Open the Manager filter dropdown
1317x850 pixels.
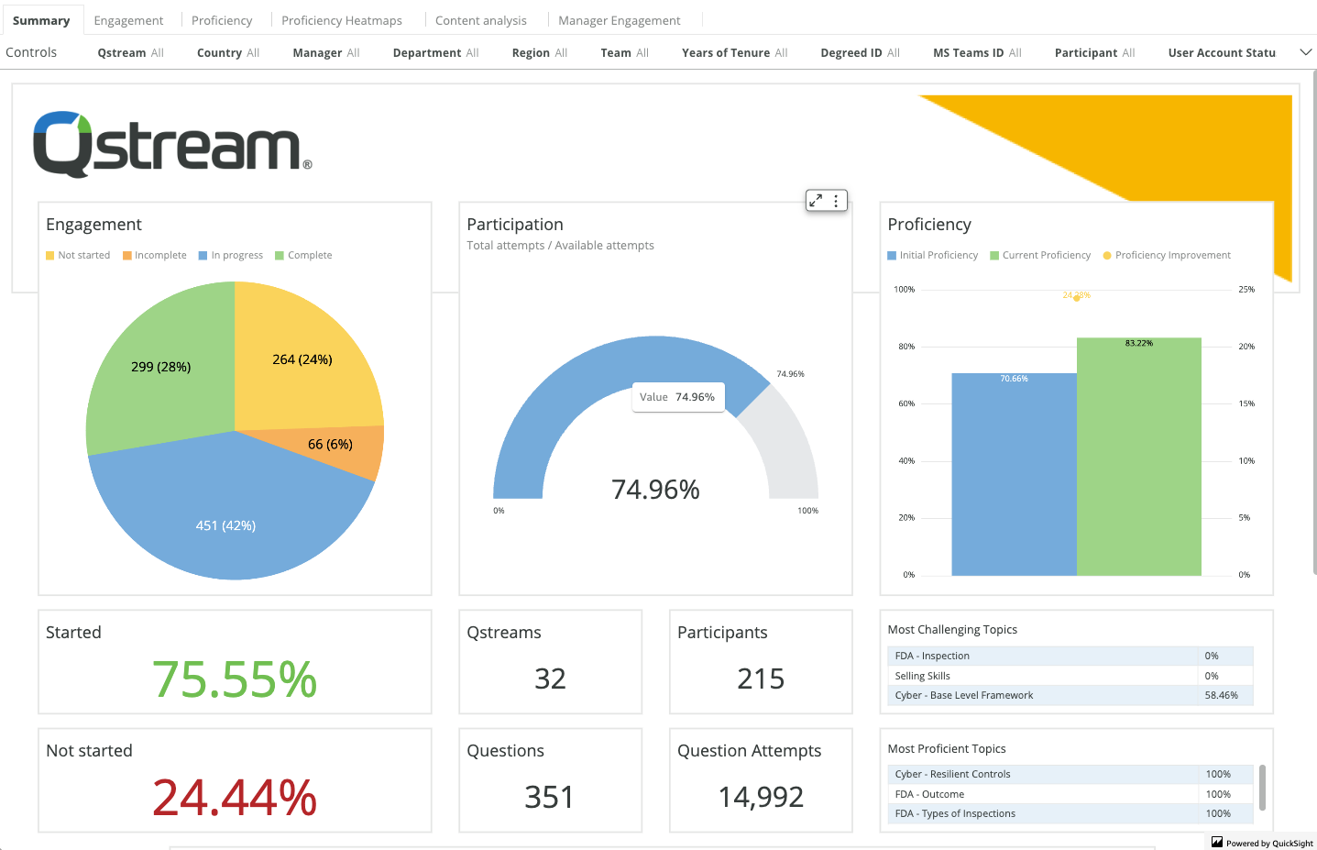pyautogui.click(x=326, y=53)
